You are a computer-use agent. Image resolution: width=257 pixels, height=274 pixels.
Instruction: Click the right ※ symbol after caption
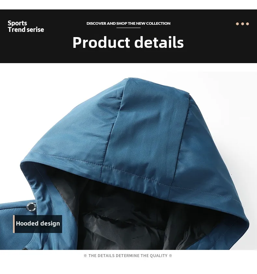pos(170,256)
